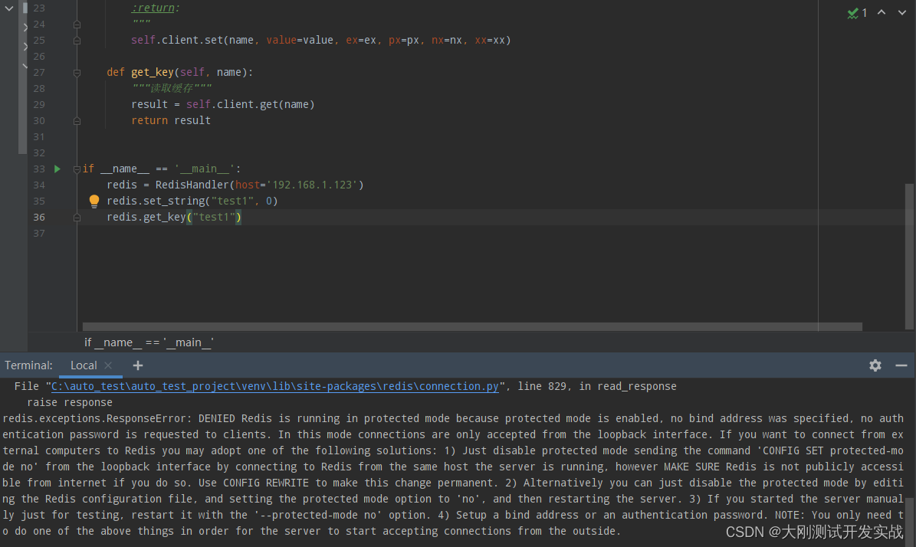The width and height of the screenshot is (916, 547).
Task: Click the editor vertical scrollbar thumb
Action: (x=909, y=257)
